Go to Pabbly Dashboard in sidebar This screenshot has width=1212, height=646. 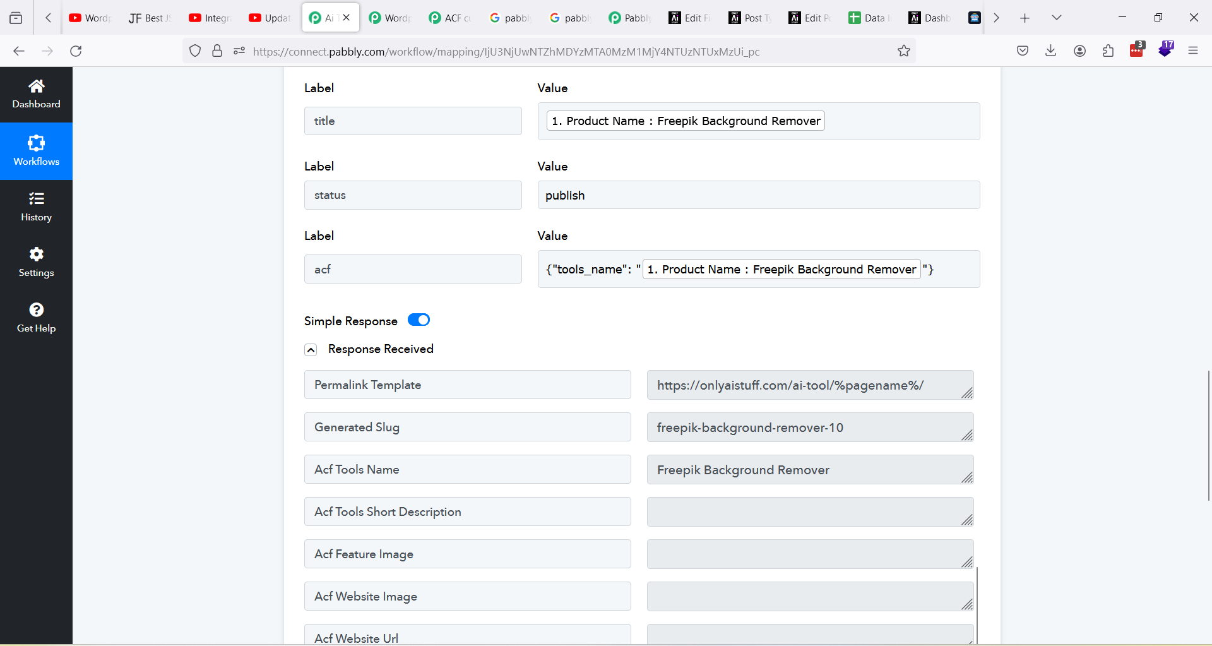tap(36, 94)
